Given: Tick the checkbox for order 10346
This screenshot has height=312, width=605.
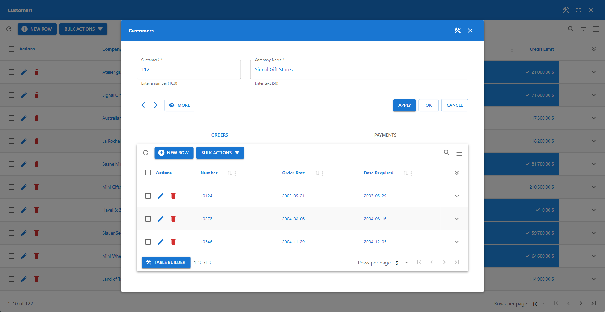Looking at the screenshot, I should [148, 242].
